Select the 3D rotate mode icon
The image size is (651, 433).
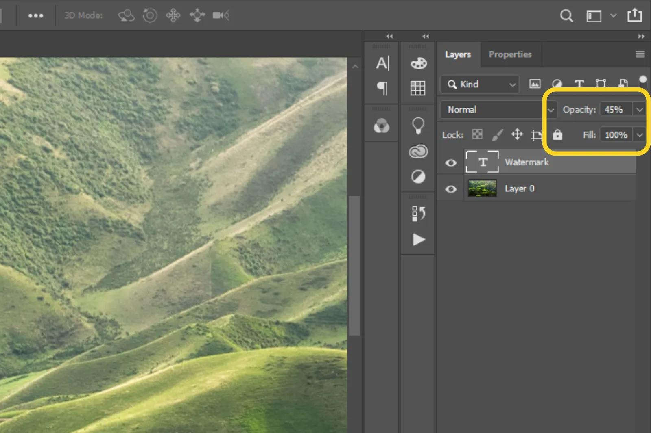tap(126, 16)
